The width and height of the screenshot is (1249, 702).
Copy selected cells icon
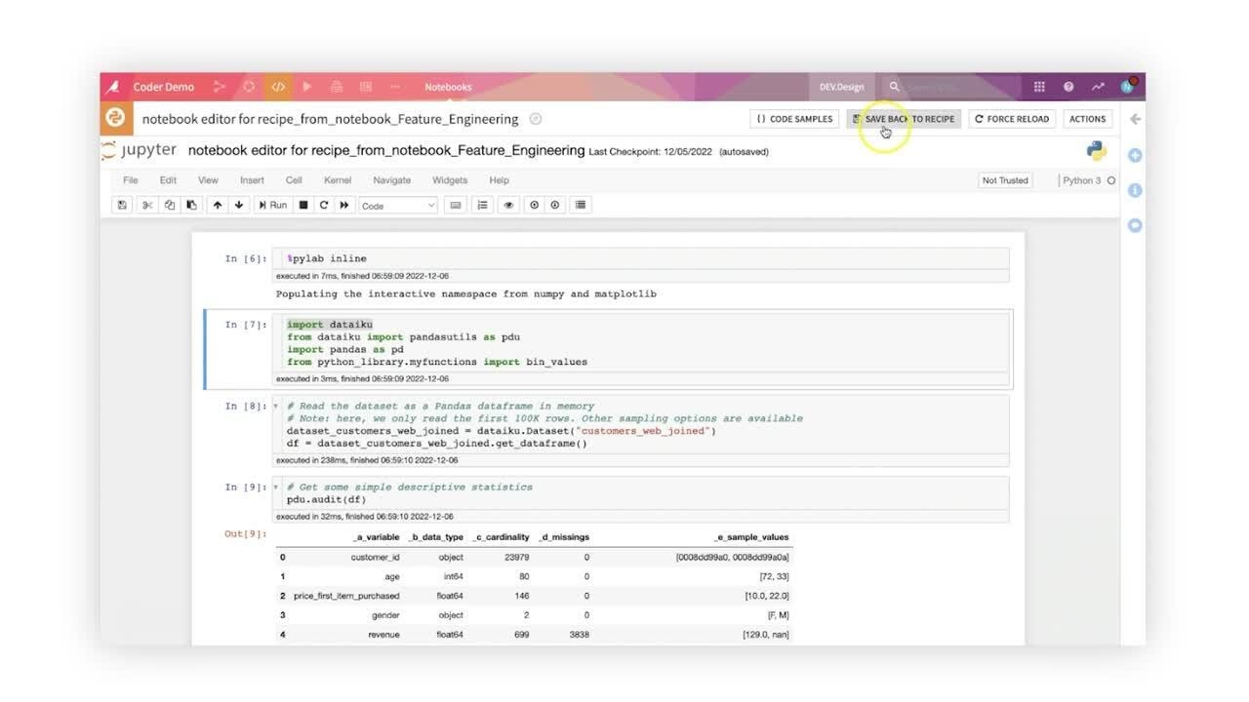tap(169, 205)
